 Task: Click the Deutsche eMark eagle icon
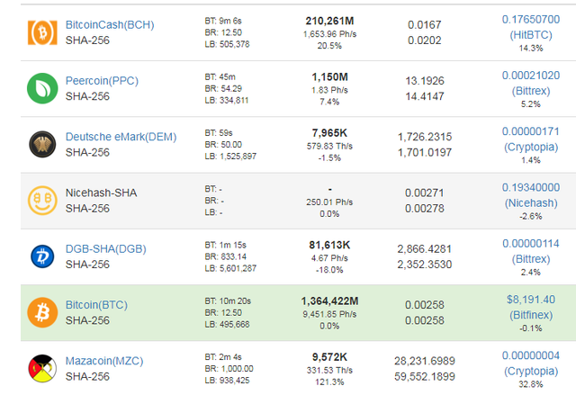click(42, 144)
